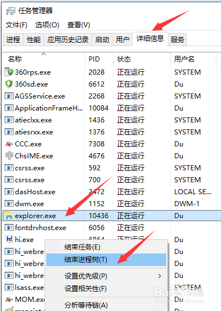Click PID value 7308

click(97, 144)
